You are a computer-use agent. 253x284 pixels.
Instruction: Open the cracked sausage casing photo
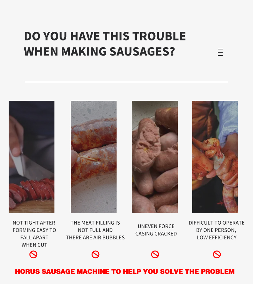(155, 157)
